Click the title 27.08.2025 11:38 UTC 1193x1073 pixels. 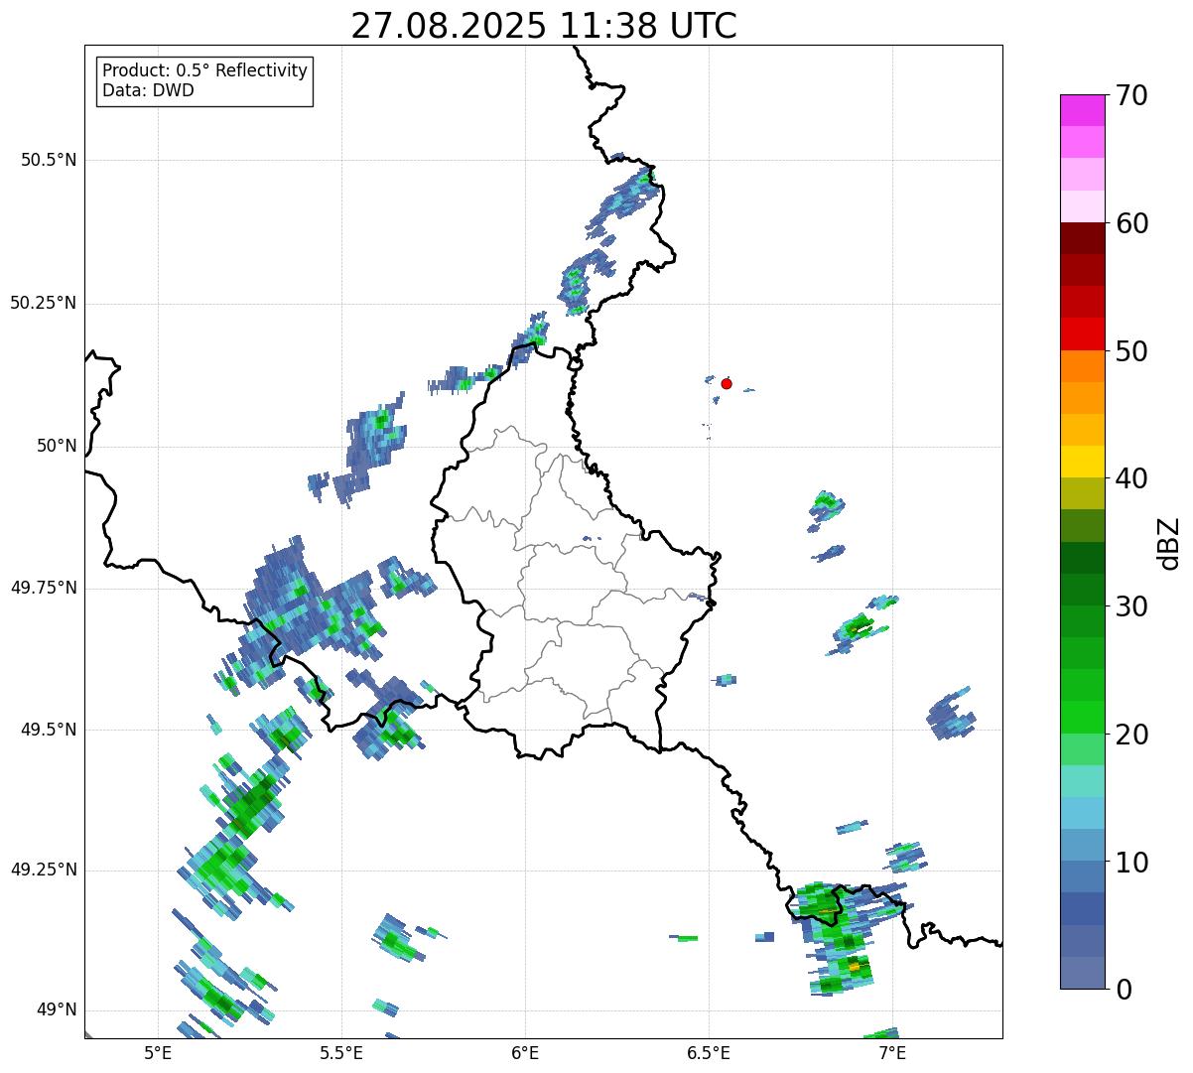click(x=544, y=26)
